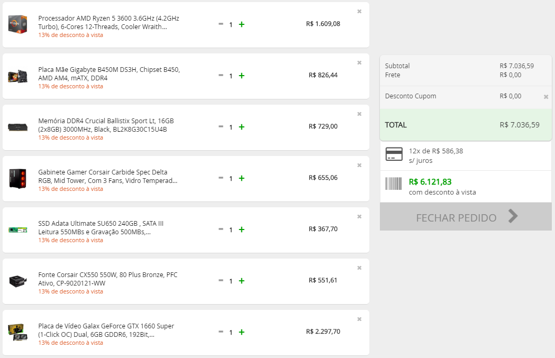Image resolution: width=555 pixels, height=358 pixels.
Task: Click the boleto barcode icon
Action: click(x=394, y=183)
